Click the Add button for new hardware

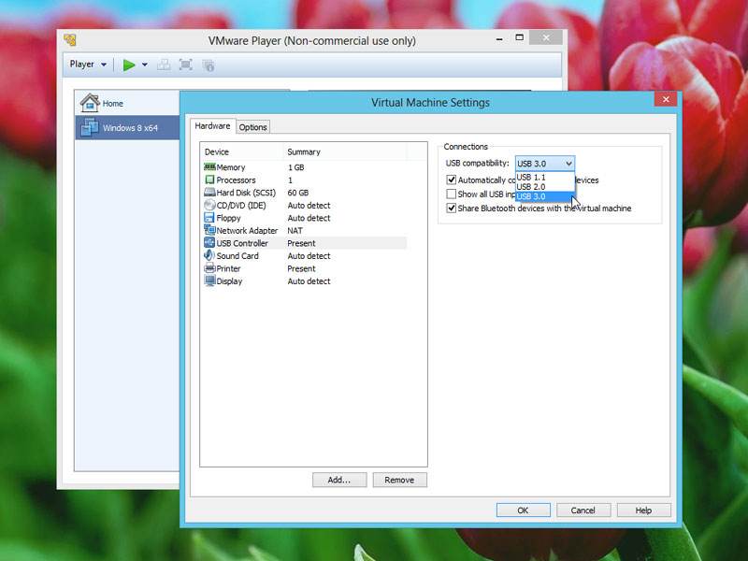click(x=339, y=480)
